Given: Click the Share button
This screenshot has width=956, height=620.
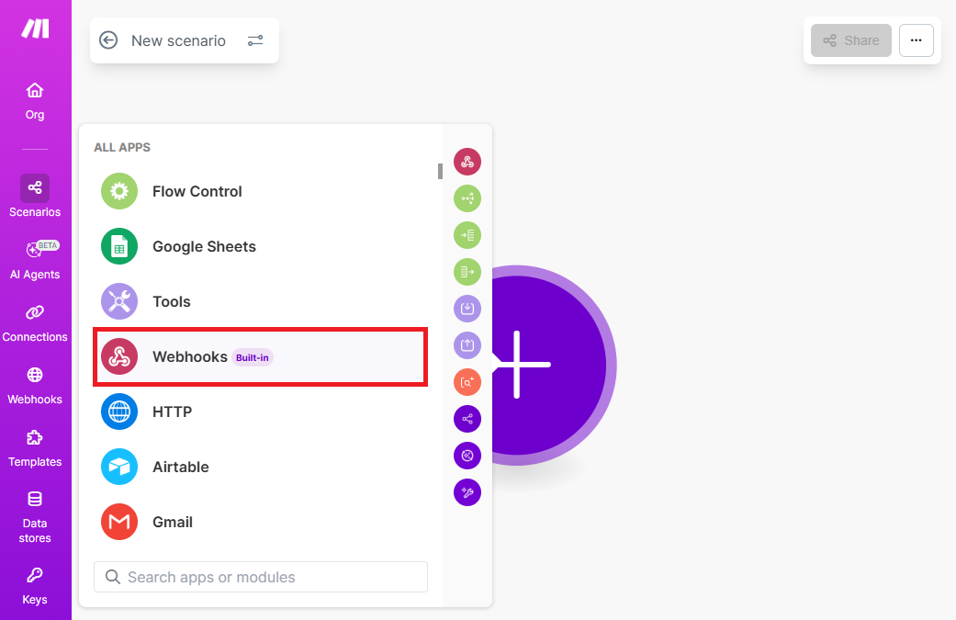Looking at the screenshot, I should click(x=851, y=40).
